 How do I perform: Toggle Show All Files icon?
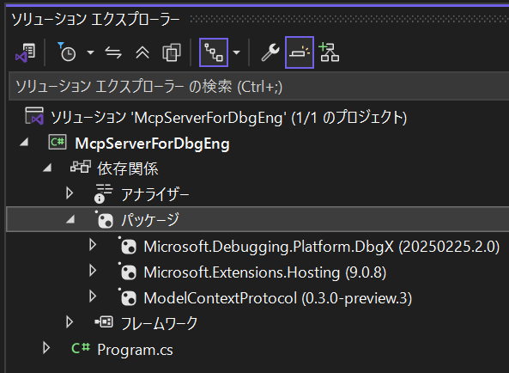coord(172,52)
